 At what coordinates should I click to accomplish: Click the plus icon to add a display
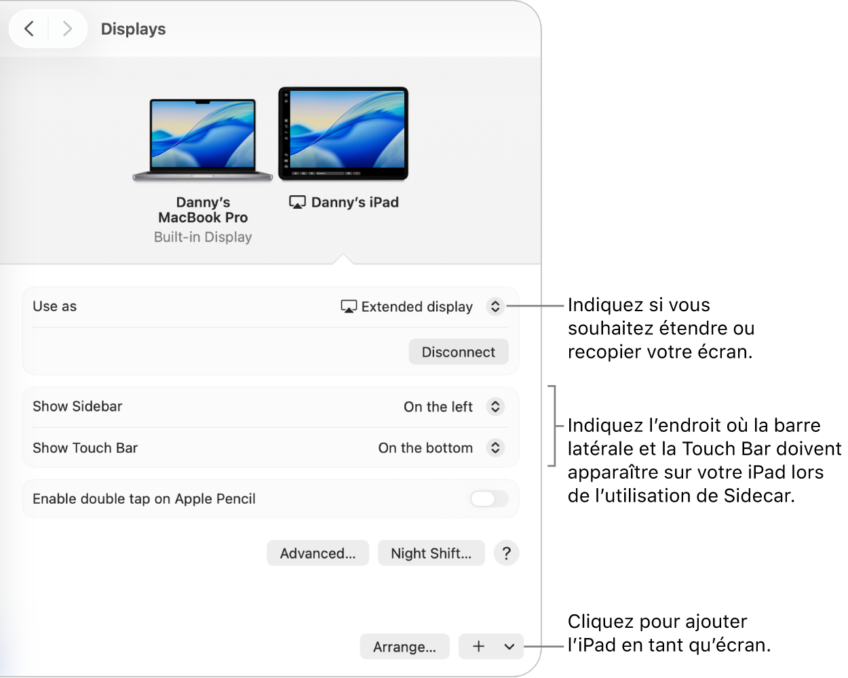click(x=479, y=646)
